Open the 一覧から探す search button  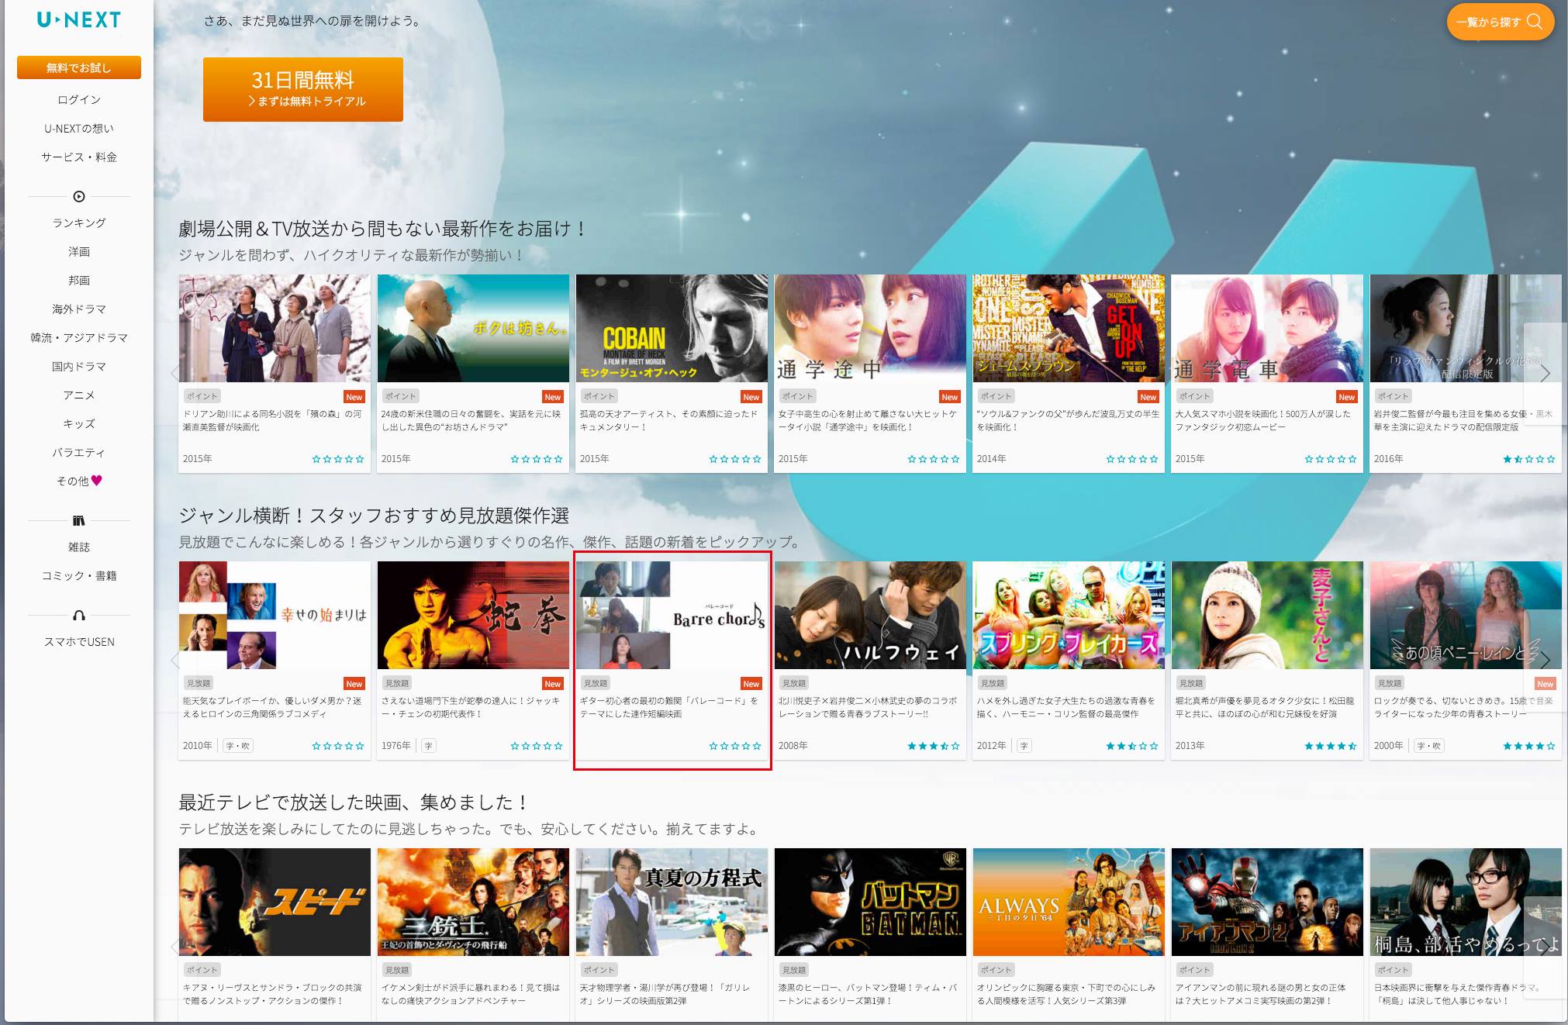pyautogui.click(x=1500, y=22)
